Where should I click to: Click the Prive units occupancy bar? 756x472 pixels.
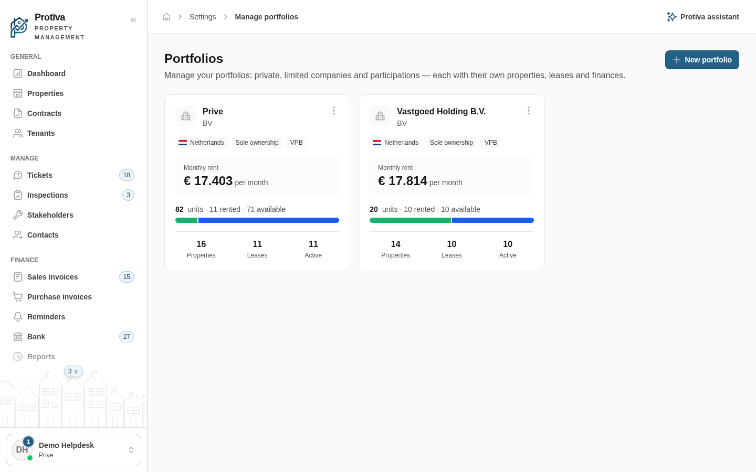(257, 220)
